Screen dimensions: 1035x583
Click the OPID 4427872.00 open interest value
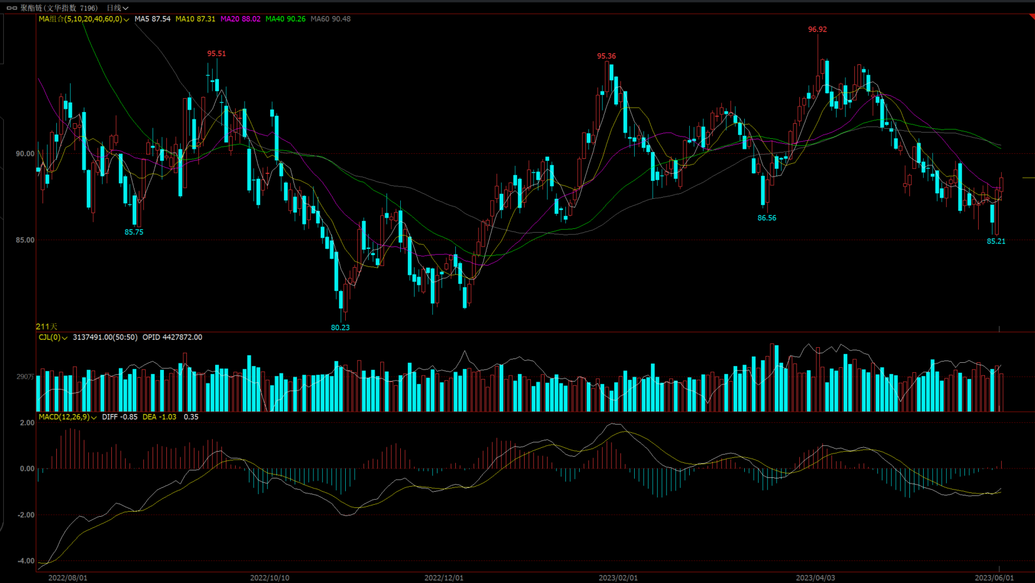[x=172, y=338]
